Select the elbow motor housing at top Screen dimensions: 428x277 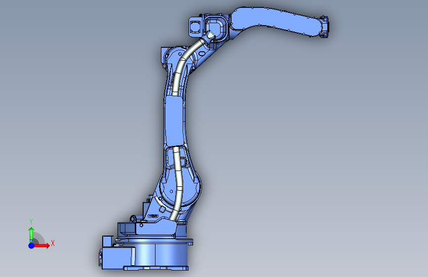(195, 26)
